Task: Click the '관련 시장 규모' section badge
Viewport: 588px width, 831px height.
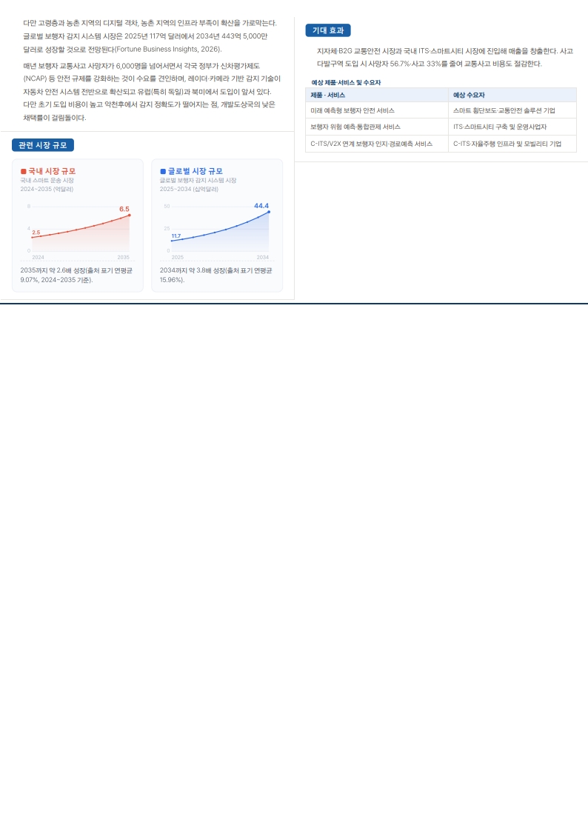Action: click(43, 145)
